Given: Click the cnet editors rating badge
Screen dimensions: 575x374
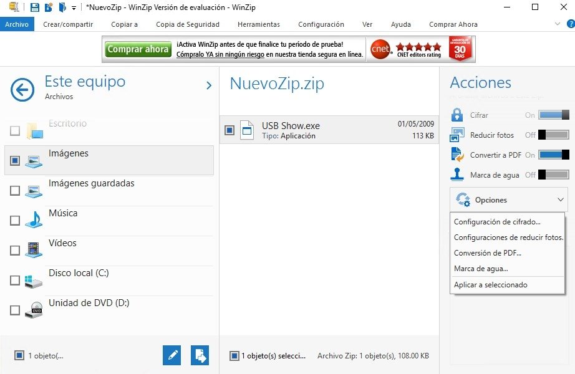Looking at the screenshot, I should tap(405, 49).
